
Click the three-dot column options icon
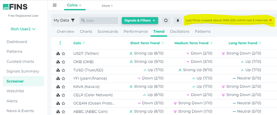click(60, 43)
